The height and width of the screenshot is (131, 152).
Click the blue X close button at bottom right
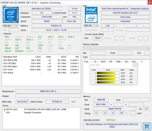click(x=147, y=126)
